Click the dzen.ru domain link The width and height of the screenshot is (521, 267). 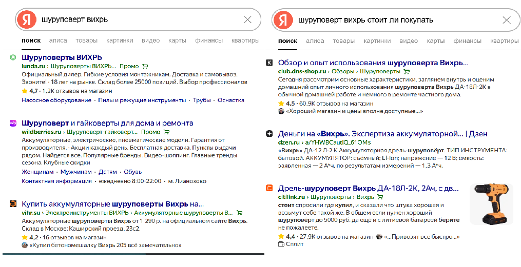[x=290, y=142]
